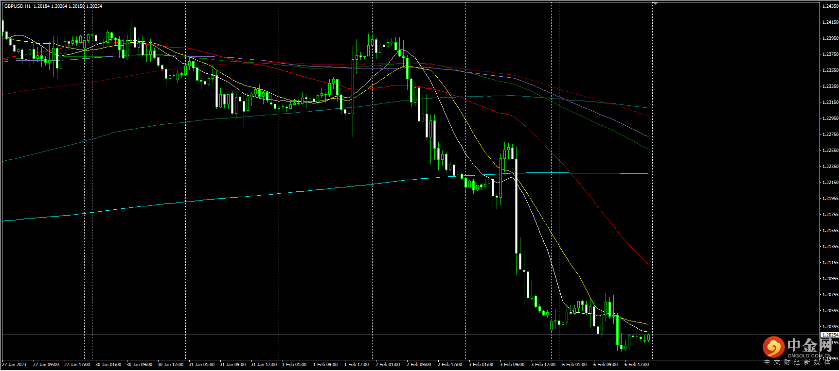839x371 pixels.
Task: Click the 2 Feb 09:00 time label
Action: click(419, 365)
